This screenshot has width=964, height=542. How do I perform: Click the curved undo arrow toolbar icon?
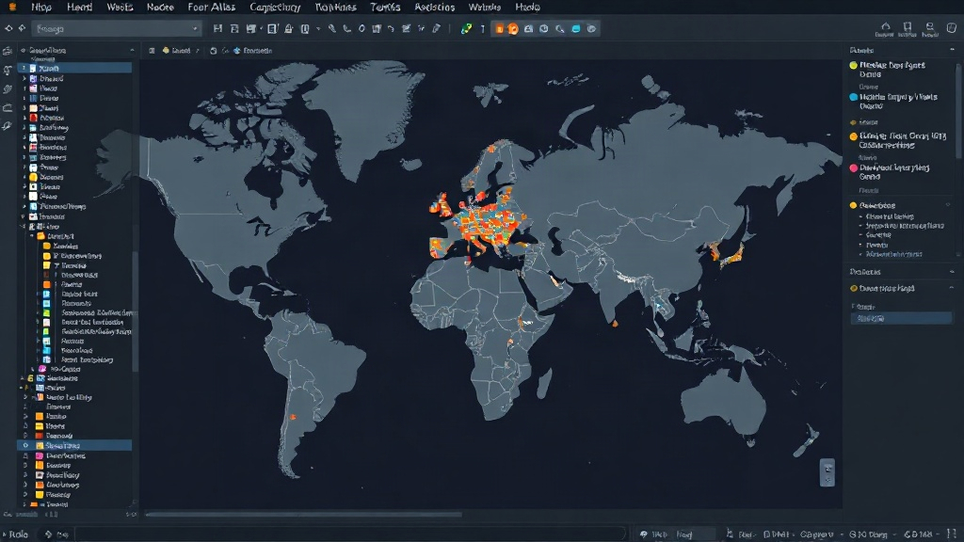click(391, 29)
